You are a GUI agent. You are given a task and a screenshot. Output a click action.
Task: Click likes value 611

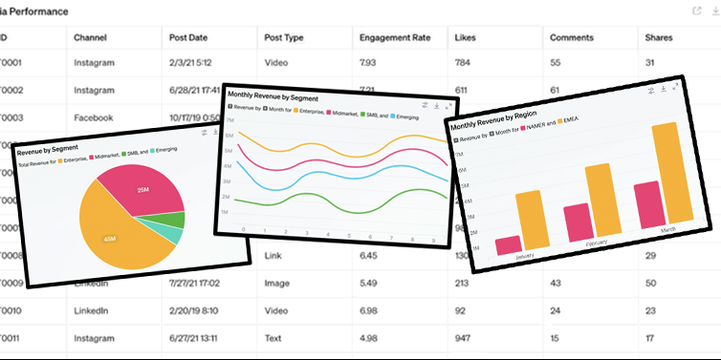(x=461, y=90)
